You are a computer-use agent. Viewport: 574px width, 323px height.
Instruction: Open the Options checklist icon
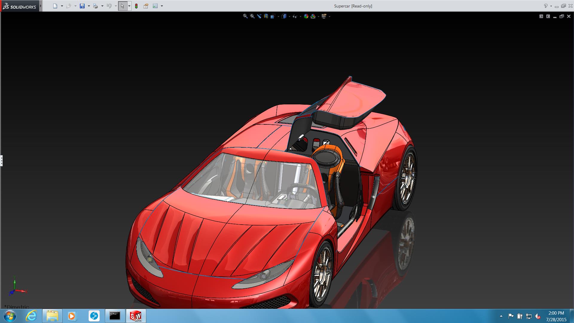tap(155, 6)
